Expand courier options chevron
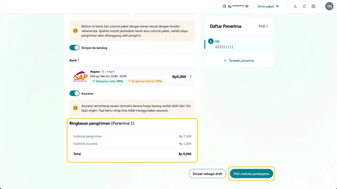This screenshot has height=189, width=337. (x=191, y=77)
